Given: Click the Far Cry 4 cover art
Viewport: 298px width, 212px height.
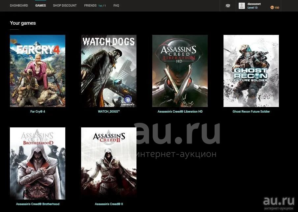Looking at the screenshot, I should 38,71.
